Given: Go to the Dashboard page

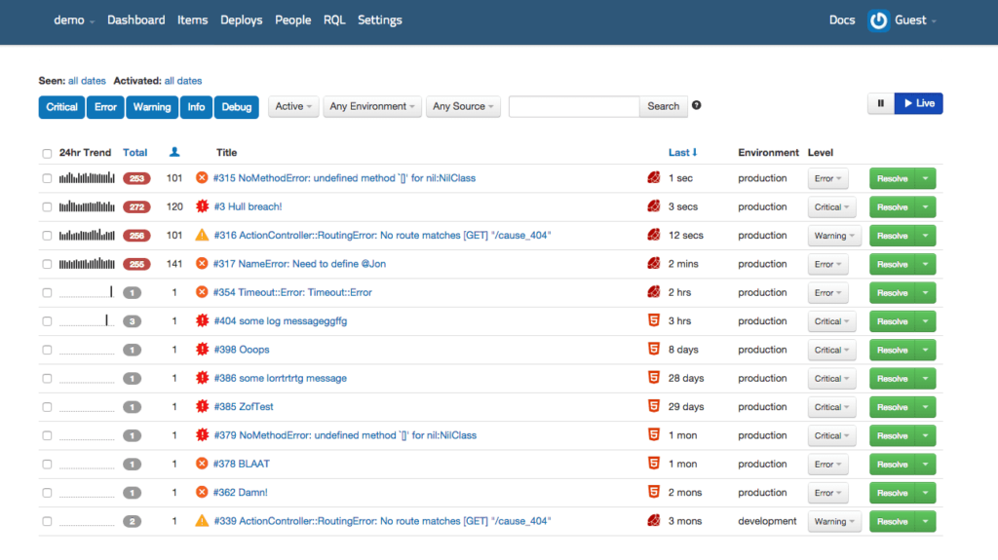Looking at the screenshot, I should click(x=136, y=20).
